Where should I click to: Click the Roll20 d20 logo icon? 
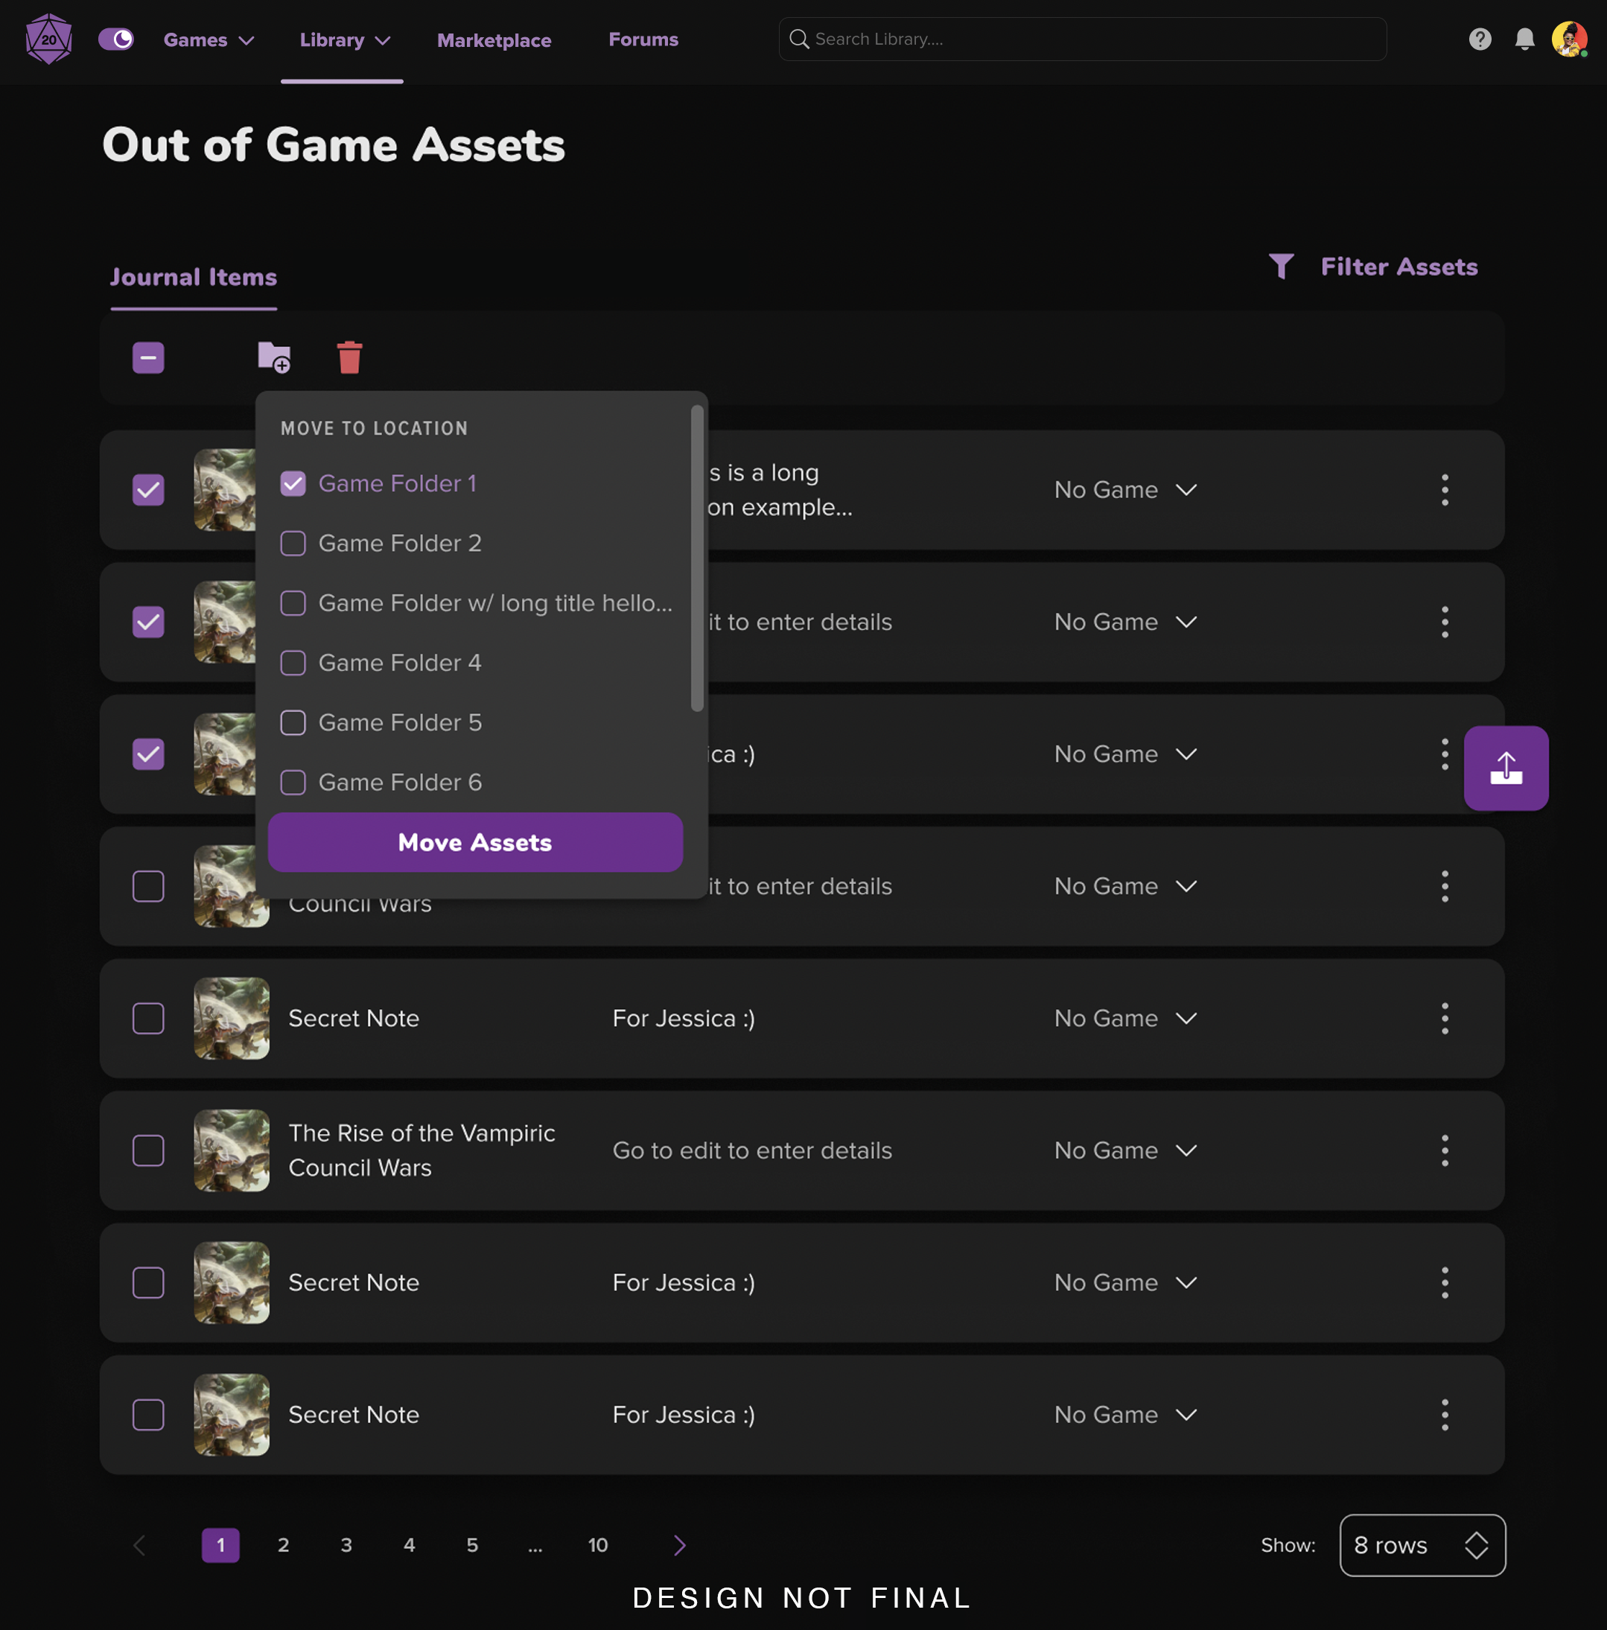49,39
